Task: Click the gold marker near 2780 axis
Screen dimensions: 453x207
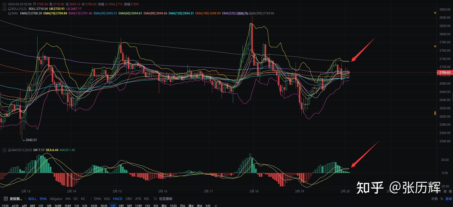Action: click(x=435, y=46)
